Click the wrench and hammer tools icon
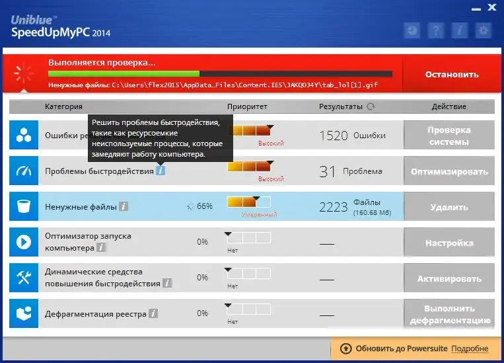 point(24,278)
